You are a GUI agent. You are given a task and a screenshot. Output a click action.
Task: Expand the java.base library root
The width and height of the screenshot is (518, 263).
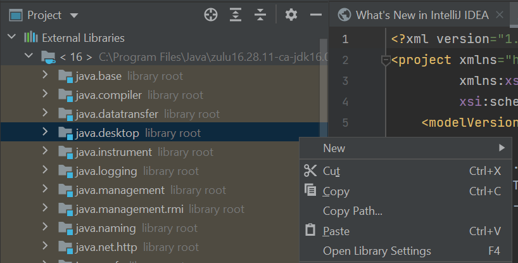coord(45,75)
